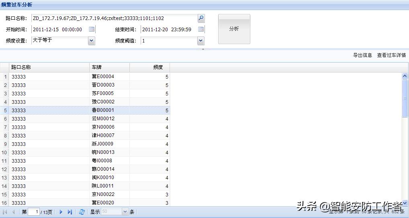Go to next page of results
Image resolution: width=409 pixels, height=218 pixels.
61,212
